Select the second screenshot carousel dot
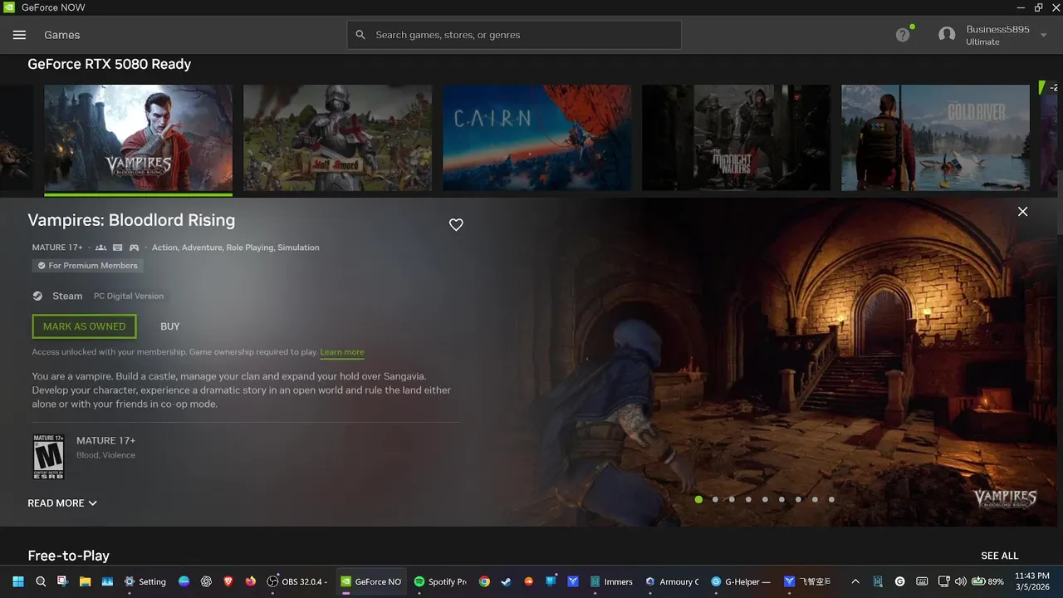The height and width of the screenshot is (598, 1063). [x=715, y=500]
